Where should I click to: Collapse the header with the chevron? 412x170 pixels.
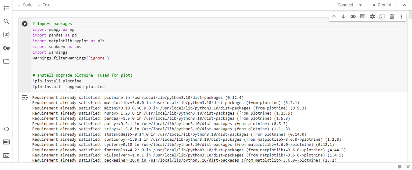point(404,5)
